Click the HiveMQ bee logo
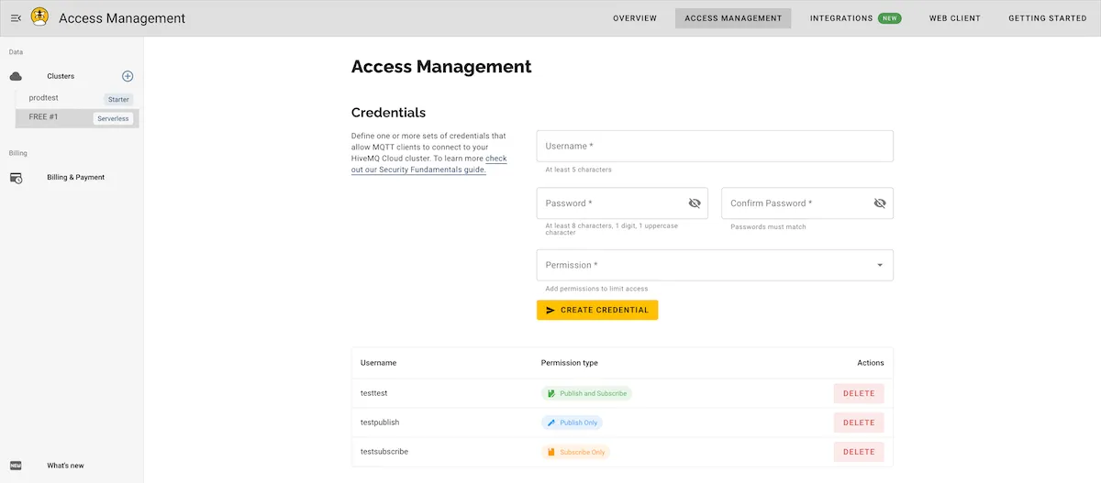The height and width of the screenshot is (483, 1101). [39, 16]
